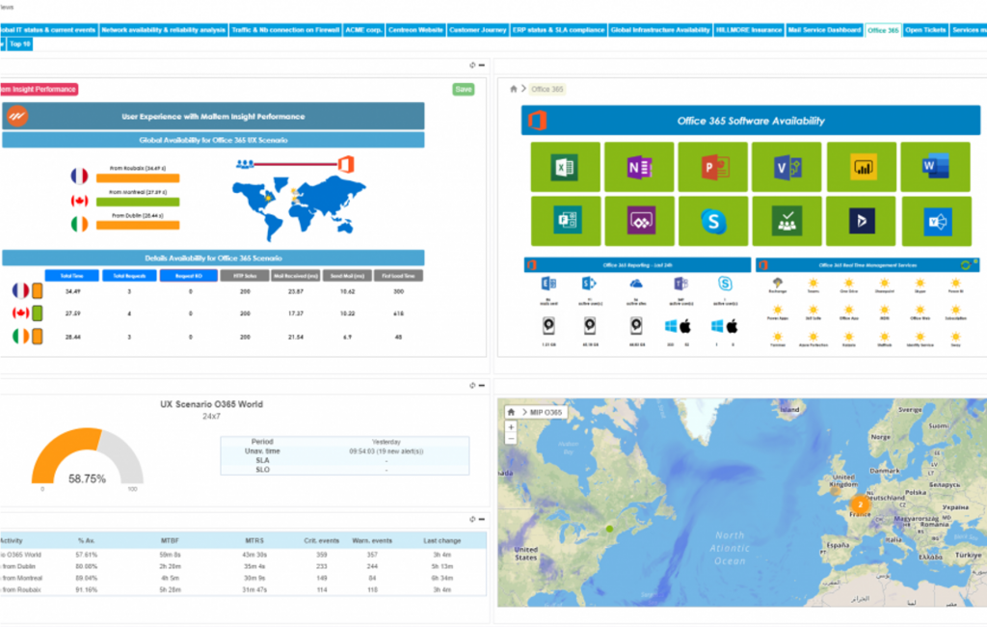Open the Dynamics 365 availability tile
Screen dimensions: 987x627
point(861,221)
